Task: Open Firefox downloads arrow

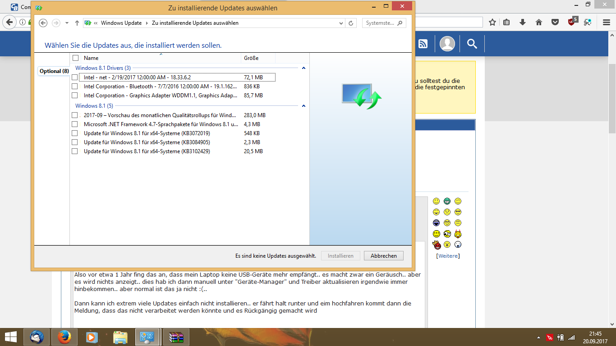Action: click(523, 22)
